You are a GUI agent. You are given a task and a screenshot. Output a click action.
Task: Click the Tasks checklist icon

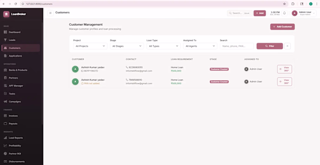5,94
